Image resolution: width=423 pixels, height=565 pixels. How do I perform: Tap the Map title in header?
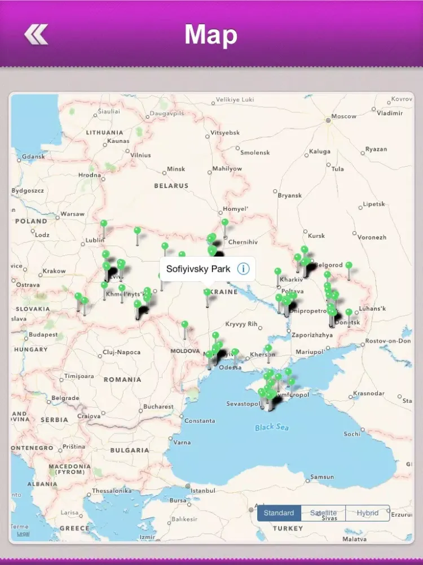coord(211,34)
